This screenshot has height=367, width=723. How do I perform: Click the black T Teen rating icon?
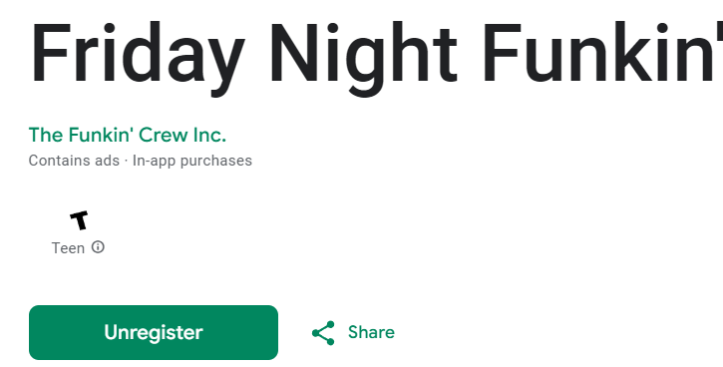point(80,220)
